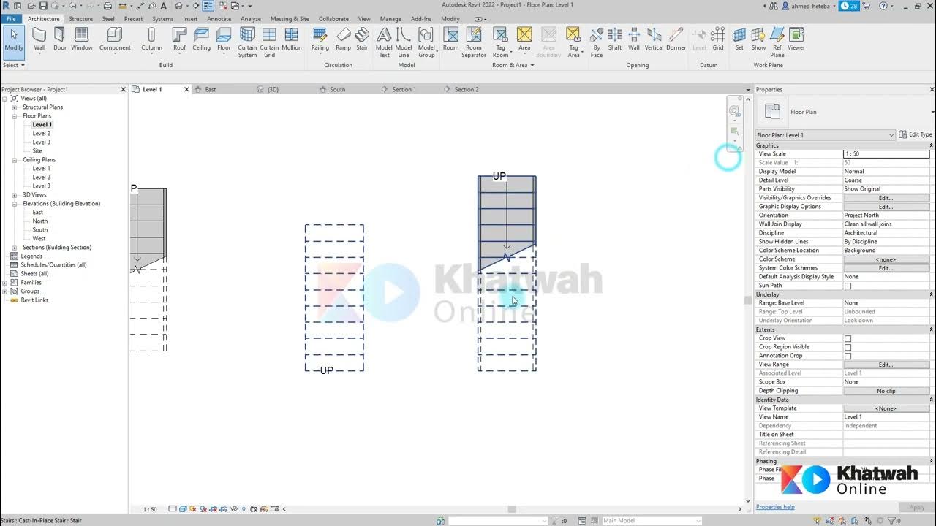Image resolution: width=936 pixels, height=526 pixels.
Task: Pick the Roof tool
Action: (x=179, y=39)
